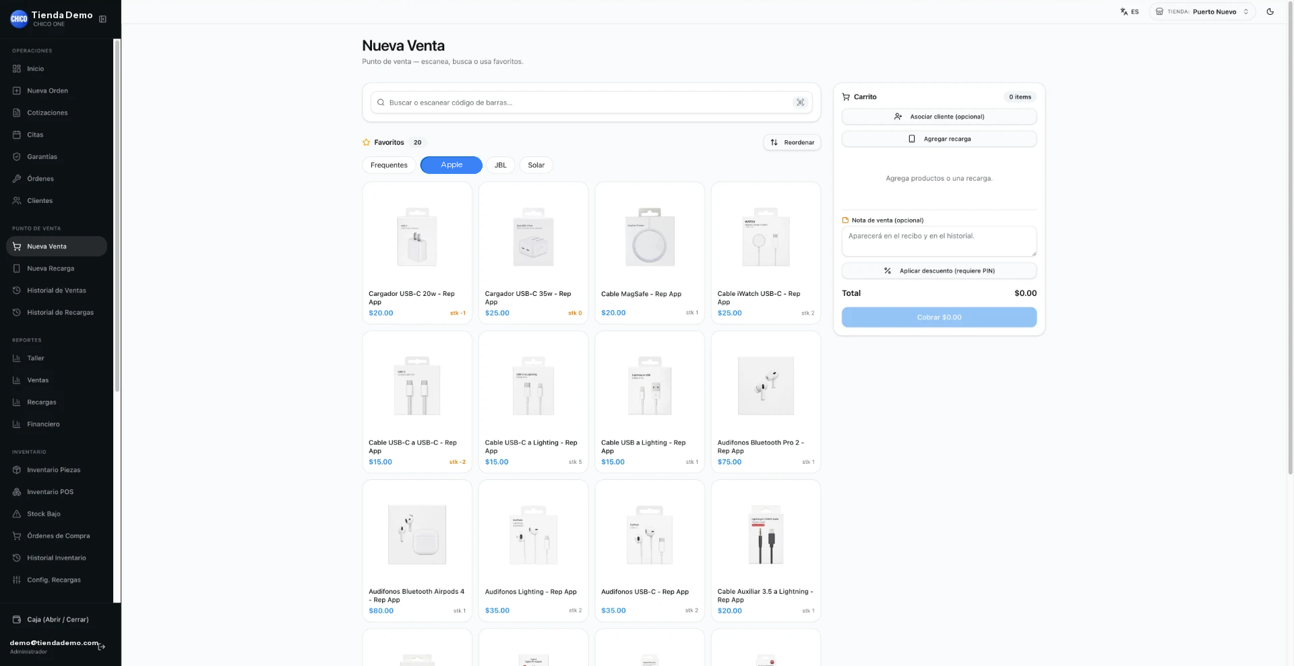Click the Órdenes wrench icon
This screenshot has width=1294, height=666.
click(x=17, y=179)
